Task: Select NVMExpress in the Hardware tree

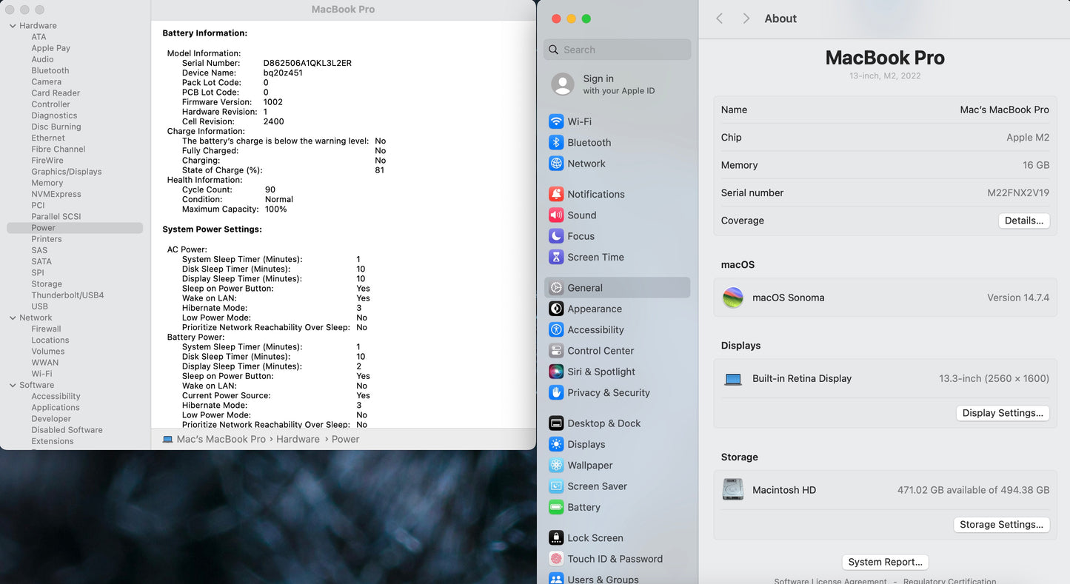Action: tap(56, 194)
